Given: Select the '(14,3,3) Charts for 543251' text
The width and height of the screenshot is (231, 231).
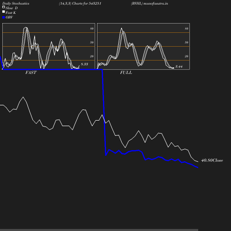Looking at the screenshot, I should [x=80, y=4].
